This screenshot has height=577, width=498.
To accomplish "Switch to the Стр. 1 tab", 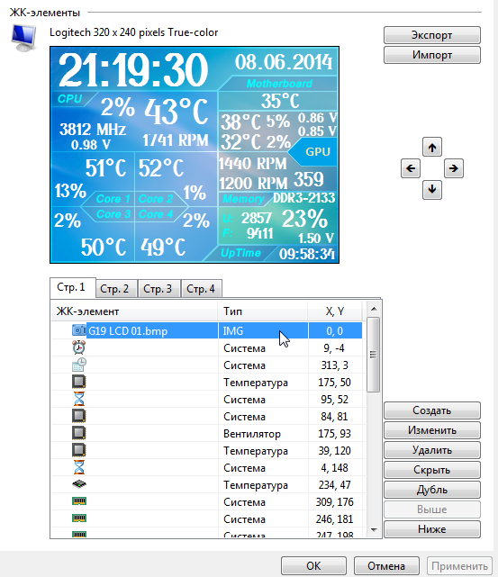I will coord(73,287).
